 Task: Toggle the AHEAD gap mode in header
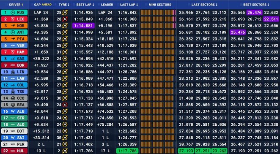47,5
